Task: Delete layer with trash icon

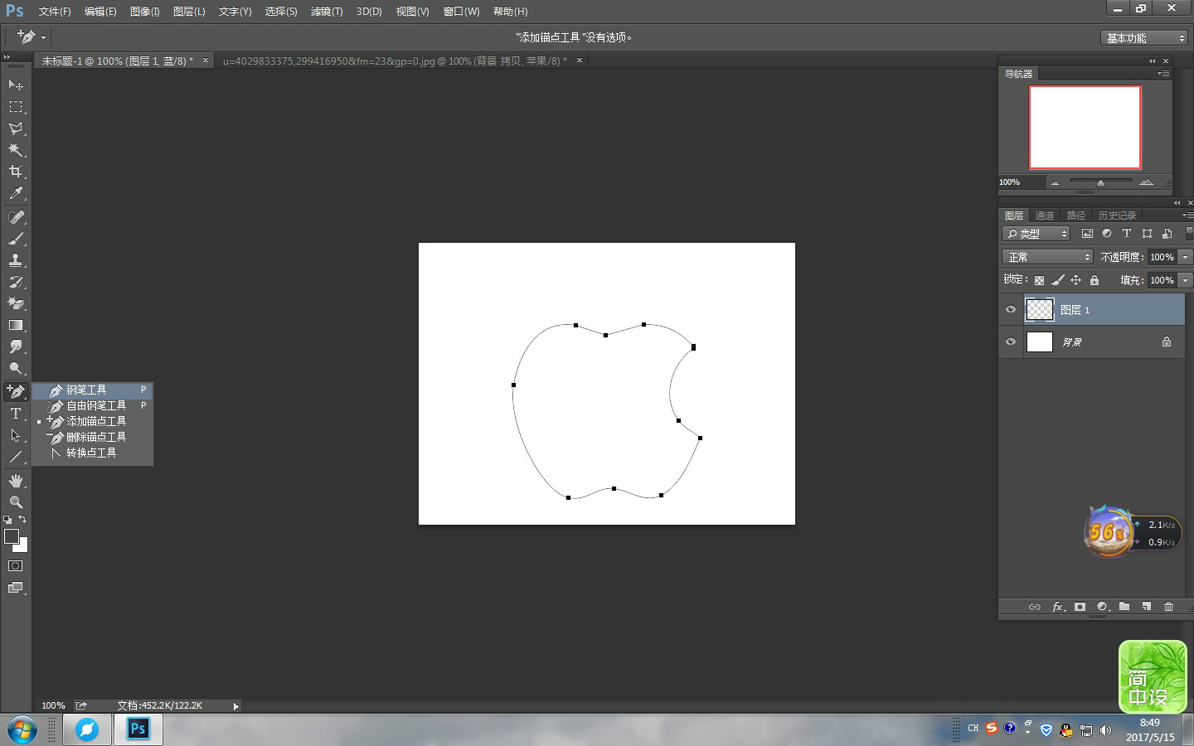Action: 1168,607
